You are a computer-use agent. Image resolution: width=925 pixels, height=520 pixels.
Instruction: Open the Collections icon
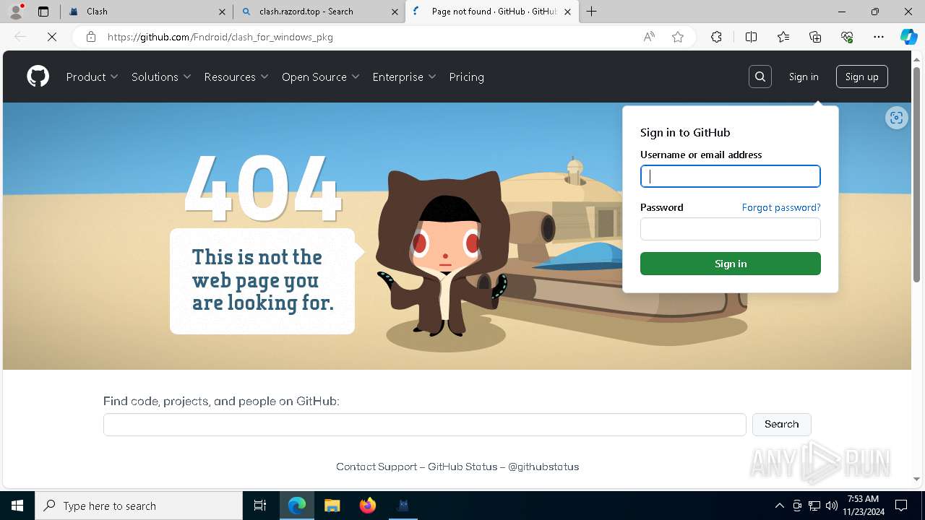tap(815, 37)
